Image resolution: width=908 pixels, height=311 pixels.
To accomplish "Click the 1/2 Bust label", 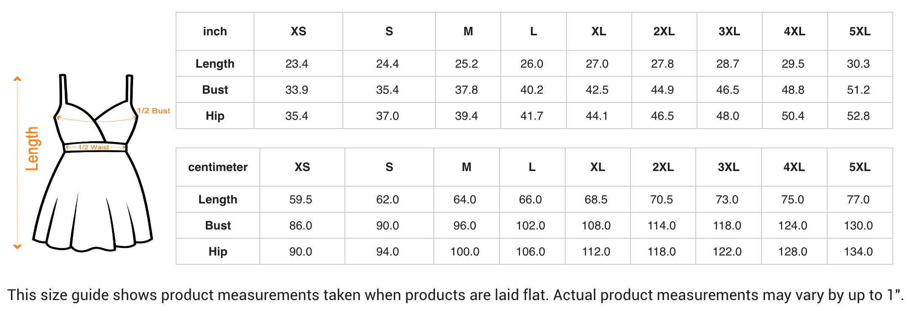I will [x=154, y=111].
